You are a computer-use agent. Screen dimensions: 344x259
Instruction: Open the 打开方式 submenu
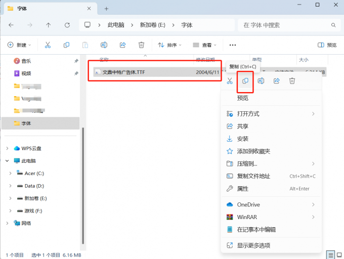coord(271,114)
